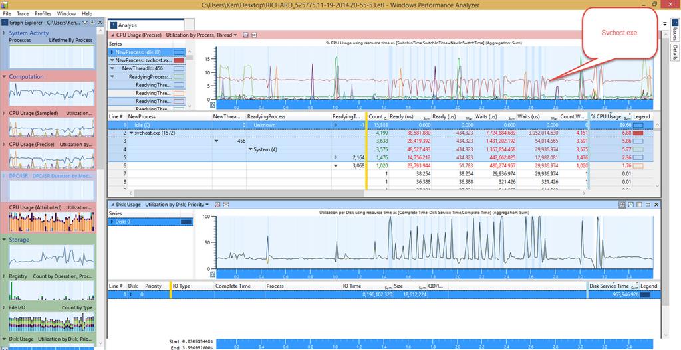Screen dimensions: 681x350
Task: Open the tab list dropdown arrow near Issues
Action: 665,24
